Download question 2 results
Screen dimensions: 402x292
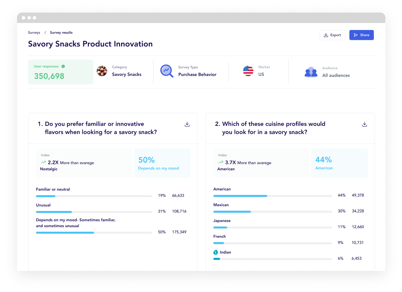point(364,124)
